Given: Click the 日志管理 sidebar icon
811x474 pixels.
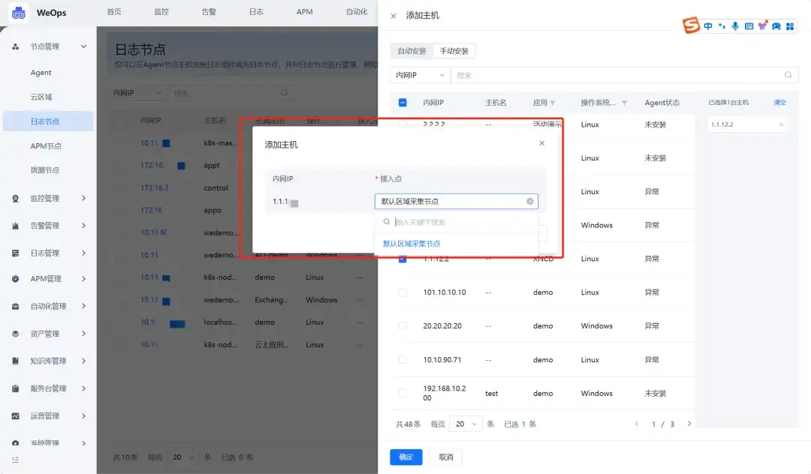Looking at the screenshot, I should [16, 253].
